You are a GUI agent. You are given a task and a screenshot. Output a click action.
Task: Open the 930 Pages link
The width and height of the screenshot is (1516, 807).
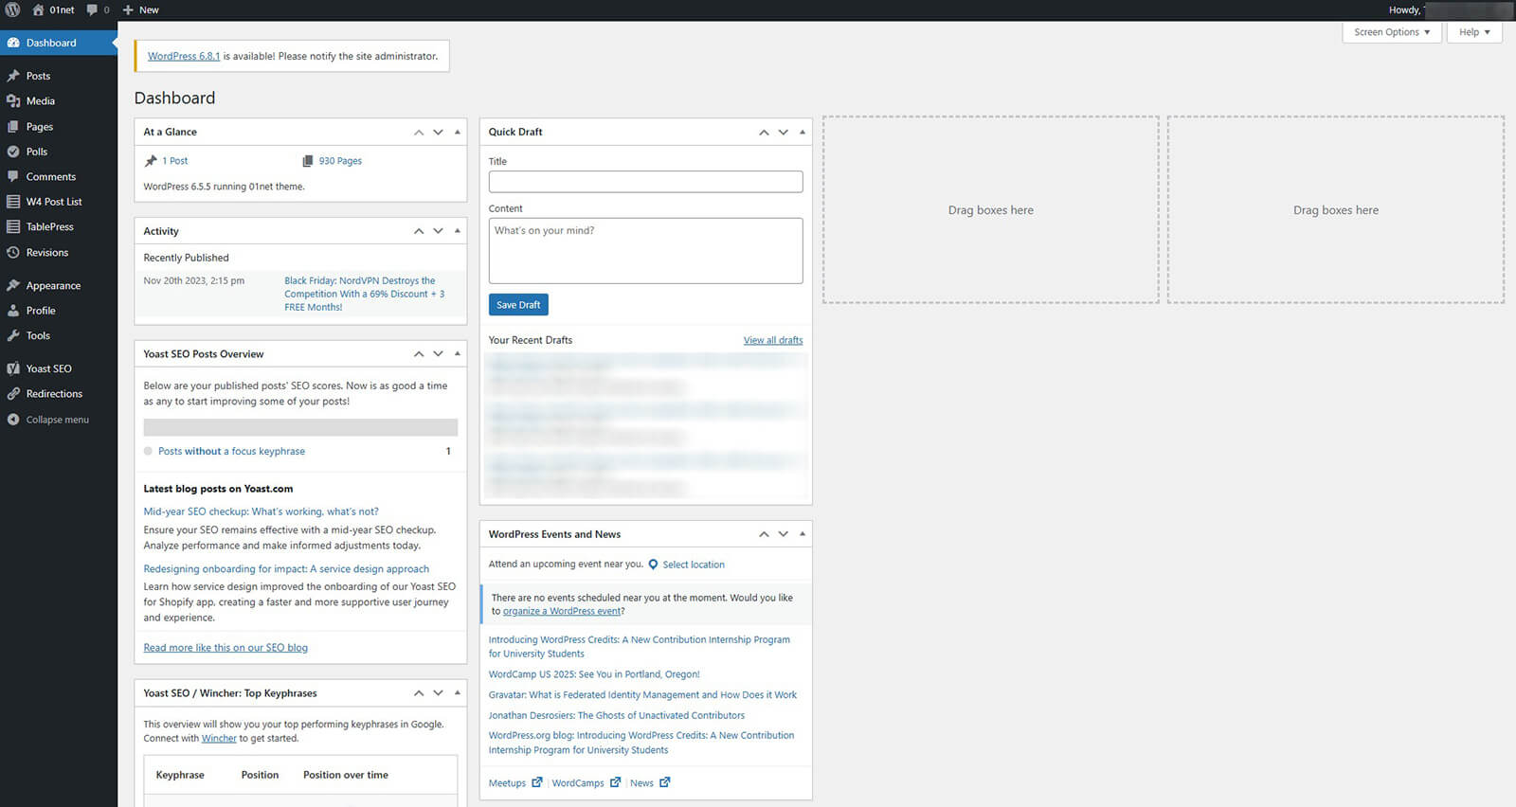point(340,161)
